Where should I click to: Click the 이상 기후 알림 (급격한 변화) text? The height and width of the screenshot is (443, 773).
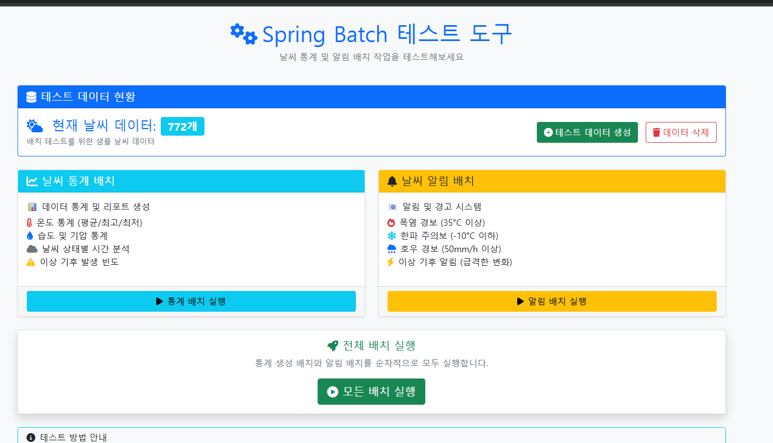click(x=455, y=262)
